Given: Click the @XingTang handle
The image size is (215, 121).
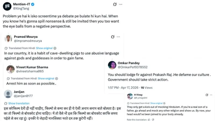Looking at the screenshot, I should tap(20, 9).
